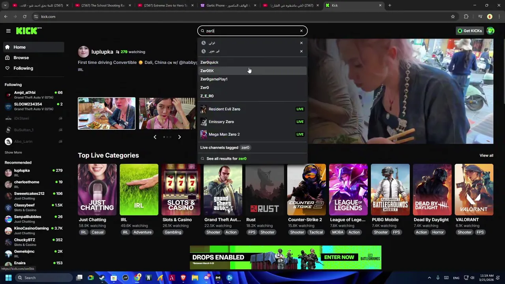Open ChuckyBTZ recommended channel
505x284 pixels.
click(x=33, y=242)
